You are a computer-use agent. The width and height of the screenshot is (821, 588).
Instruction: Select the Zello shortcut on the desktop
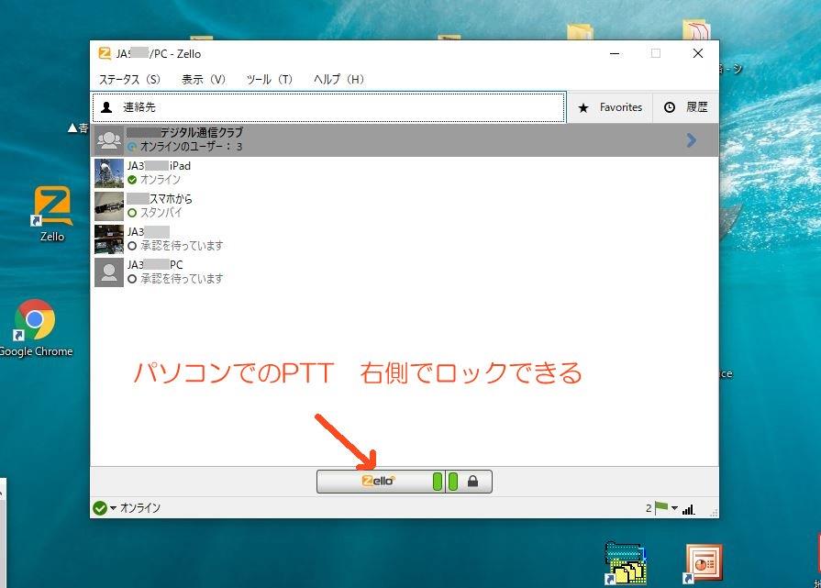(x=52, y=214)
